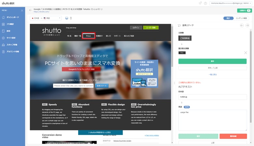Viewport: 254px width, 146px height.
Task: Click the 一覧に戻る (back to list) link
Action: point(213,74)
